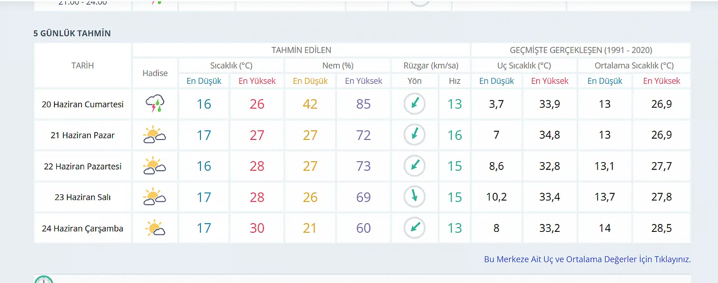Click the 'Hadise' column header
Screen dimensions: 718x283
pyautogui.click(x=155, y=73)
